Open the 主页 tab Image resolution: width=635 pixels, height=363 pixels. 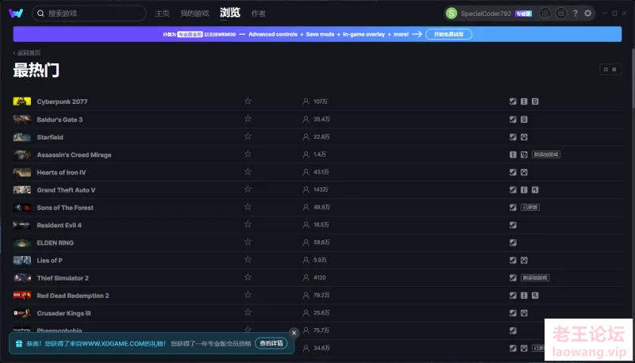162,13
